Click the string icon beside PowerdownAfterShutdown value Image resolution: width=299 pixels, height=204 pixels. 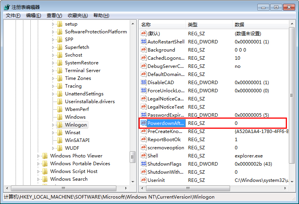coord(143,123)
